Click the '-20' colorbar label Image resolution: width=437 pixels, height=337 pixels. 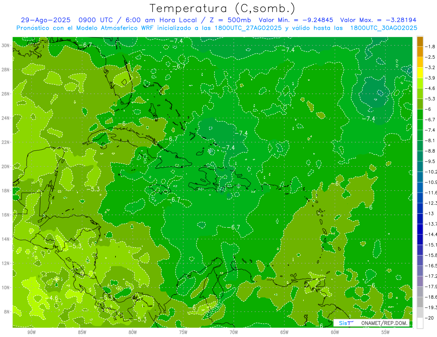pyautogui.click(x=430, y=318)
